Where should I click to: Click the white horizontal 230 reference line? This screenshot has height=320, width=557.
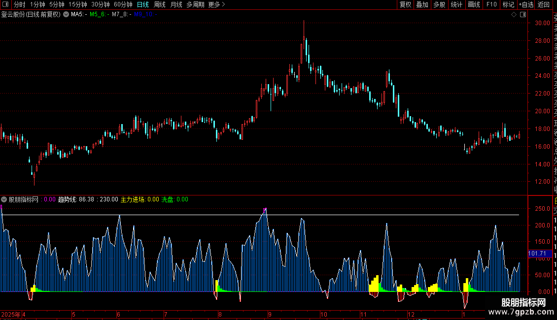tap(260, 215)
